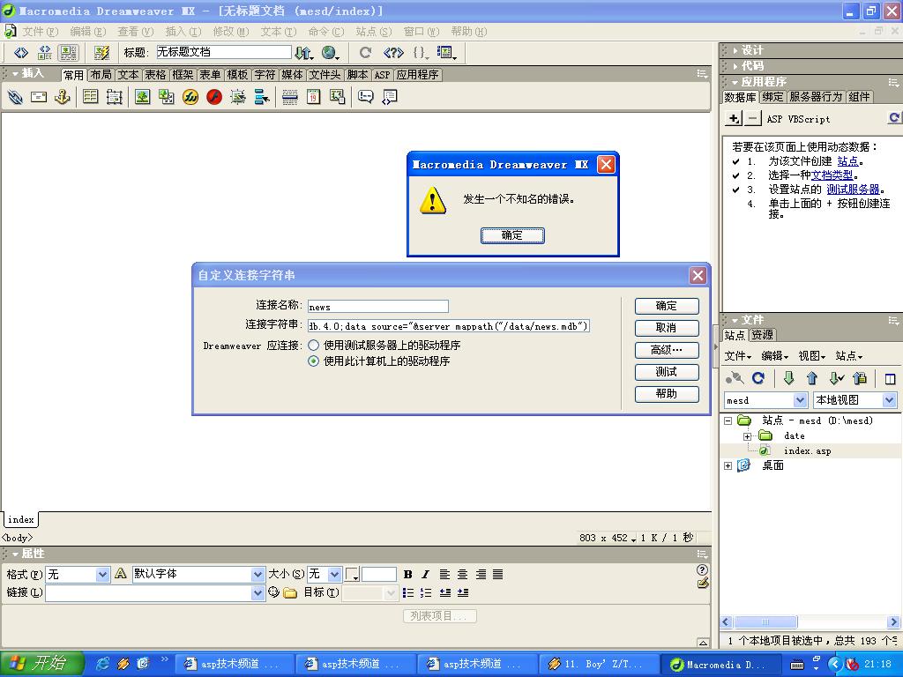Click 取消 in the connection string dialog

click(667, 328)
